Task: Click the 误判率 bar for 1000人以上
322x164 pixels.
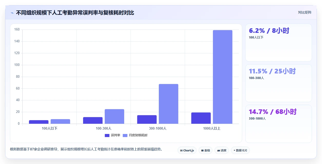Action: click(201, 118)
